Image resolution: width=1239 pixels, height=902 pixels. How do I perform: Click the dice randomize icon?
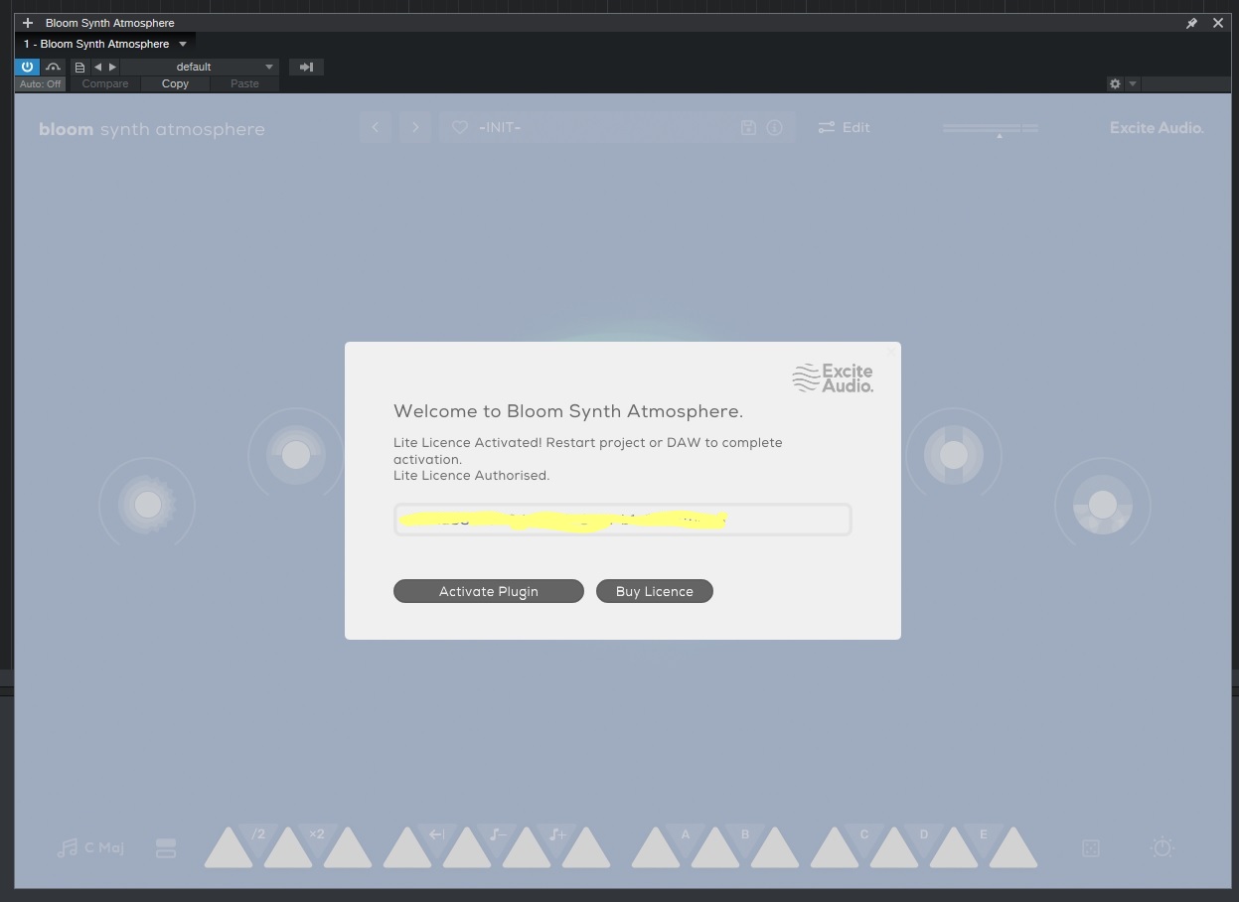tap(1091, 848)
